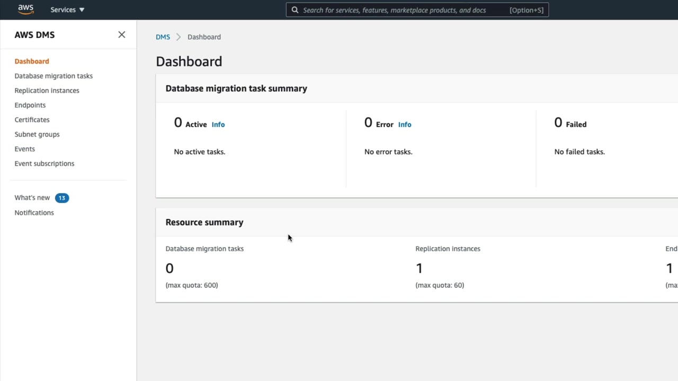The height and width of the screenshot is (381, 678).
Task: Open Info link beside Active tasks
Action: [x=218, y=125]
